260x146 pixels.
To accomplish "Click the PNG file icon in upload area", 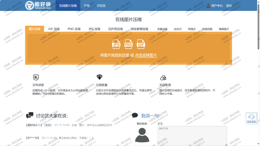I will point(128,44).
